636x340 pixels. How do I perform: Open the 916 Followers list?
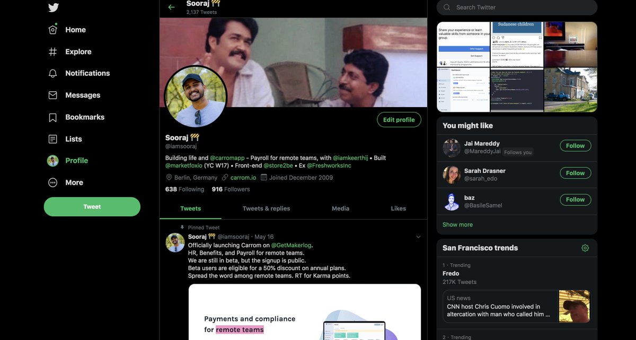231,189
